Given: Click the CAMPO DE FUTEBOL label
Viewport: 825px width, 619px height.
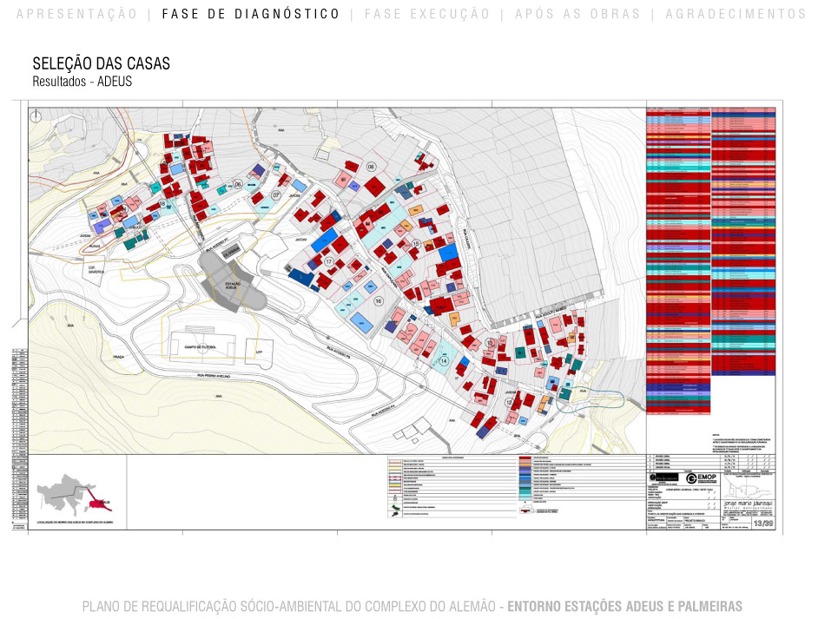Looking at the screenshot, I should pyautogui.click(x=201, y=347).
